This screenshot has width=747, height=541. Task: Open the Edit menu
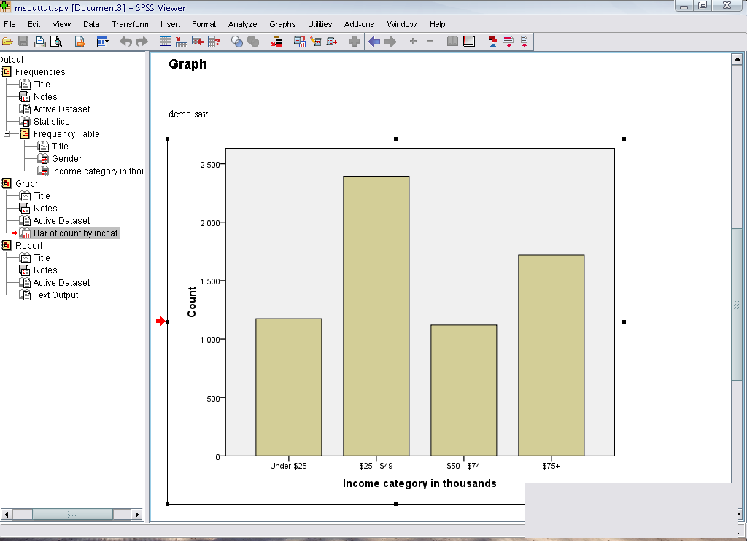(x=34, y=24)
